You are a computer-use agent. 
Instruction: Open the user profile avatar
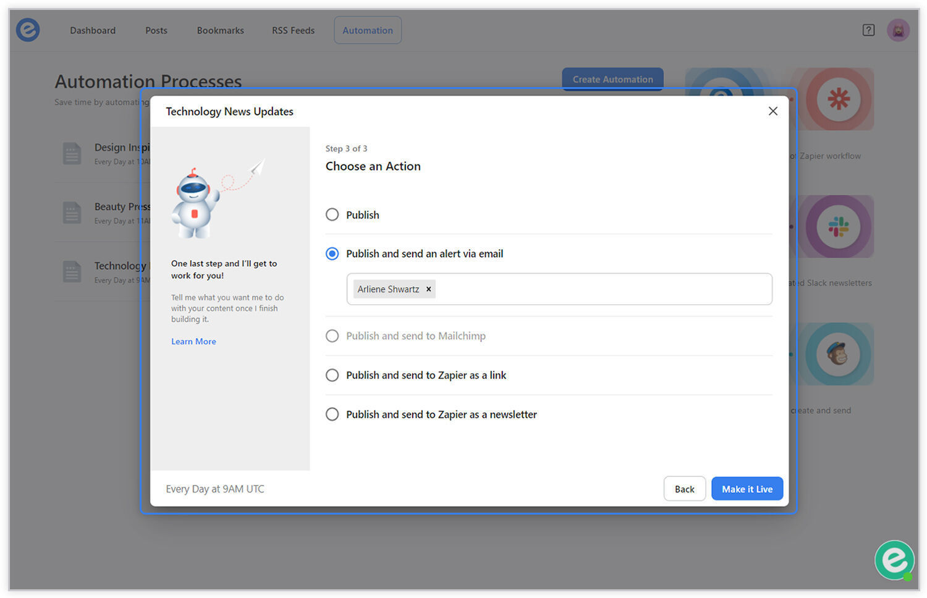[x=898, y=30]
